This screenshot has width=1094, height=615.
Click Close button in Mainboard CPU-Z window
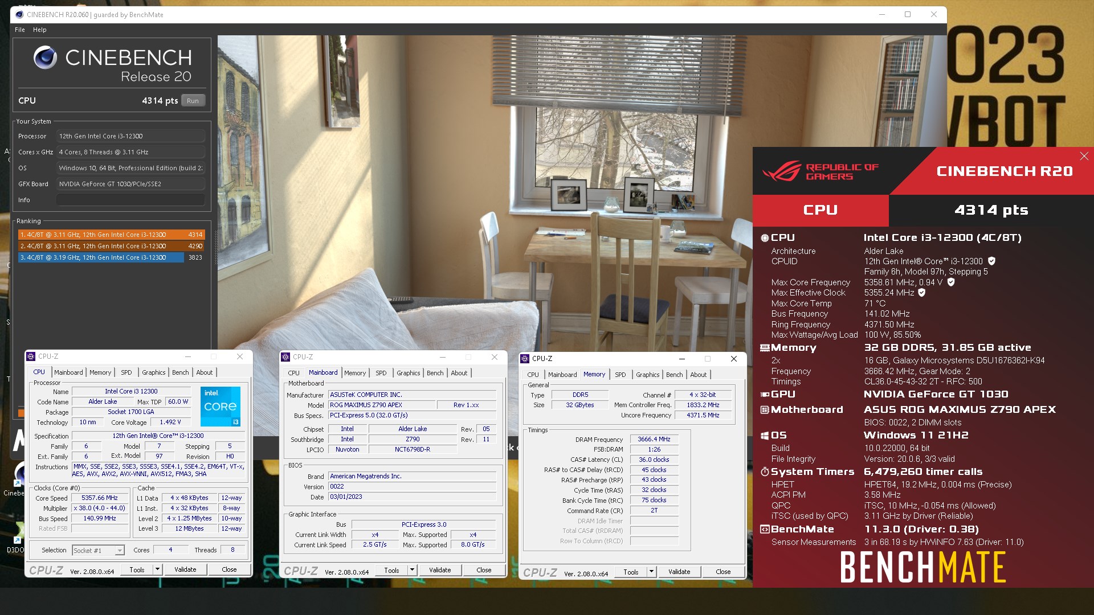[484, 570]
